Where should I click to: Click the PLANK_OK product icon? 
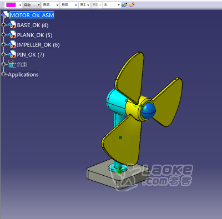click(x=12, y=35)
